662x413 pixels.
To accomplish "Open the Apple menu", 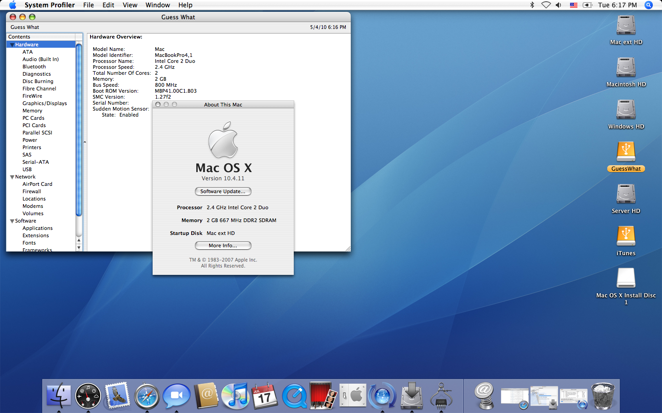I will 12,5.
